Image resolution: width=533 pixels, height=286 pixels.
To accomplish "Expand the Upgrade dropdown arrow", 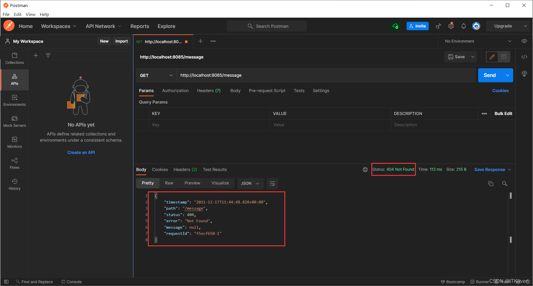I will pos(525,26).
